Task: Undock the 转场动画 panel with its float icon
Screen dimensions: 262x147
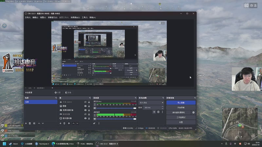Action: coord(163,98)
